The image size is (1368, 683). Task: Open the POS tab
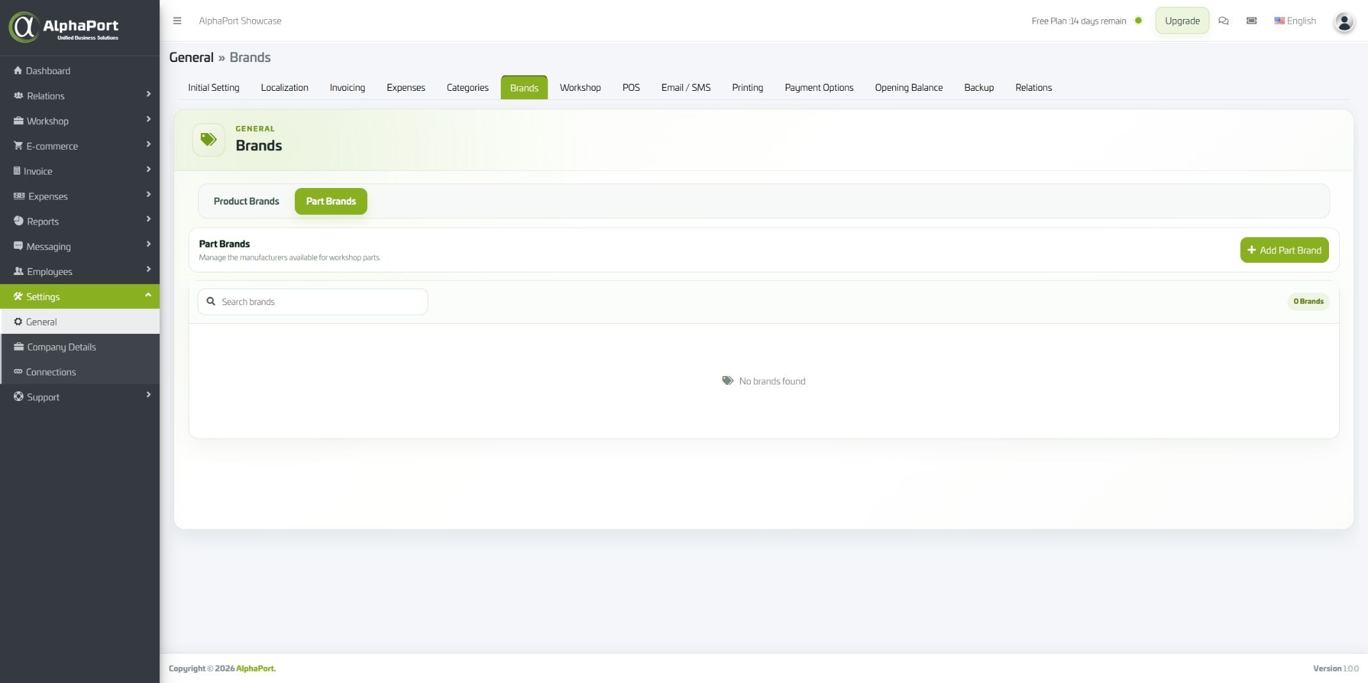tap(631, 88)
